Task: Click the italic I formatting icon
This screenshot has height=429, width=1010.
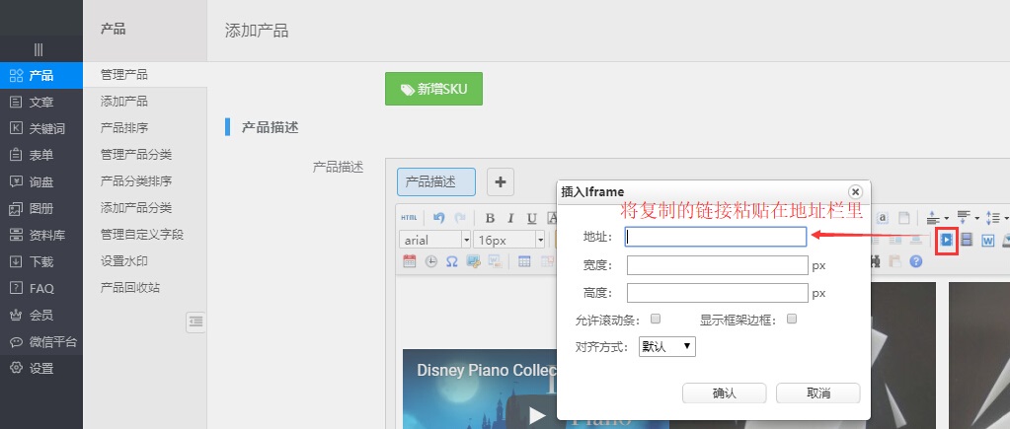Action: pos(510,218)
